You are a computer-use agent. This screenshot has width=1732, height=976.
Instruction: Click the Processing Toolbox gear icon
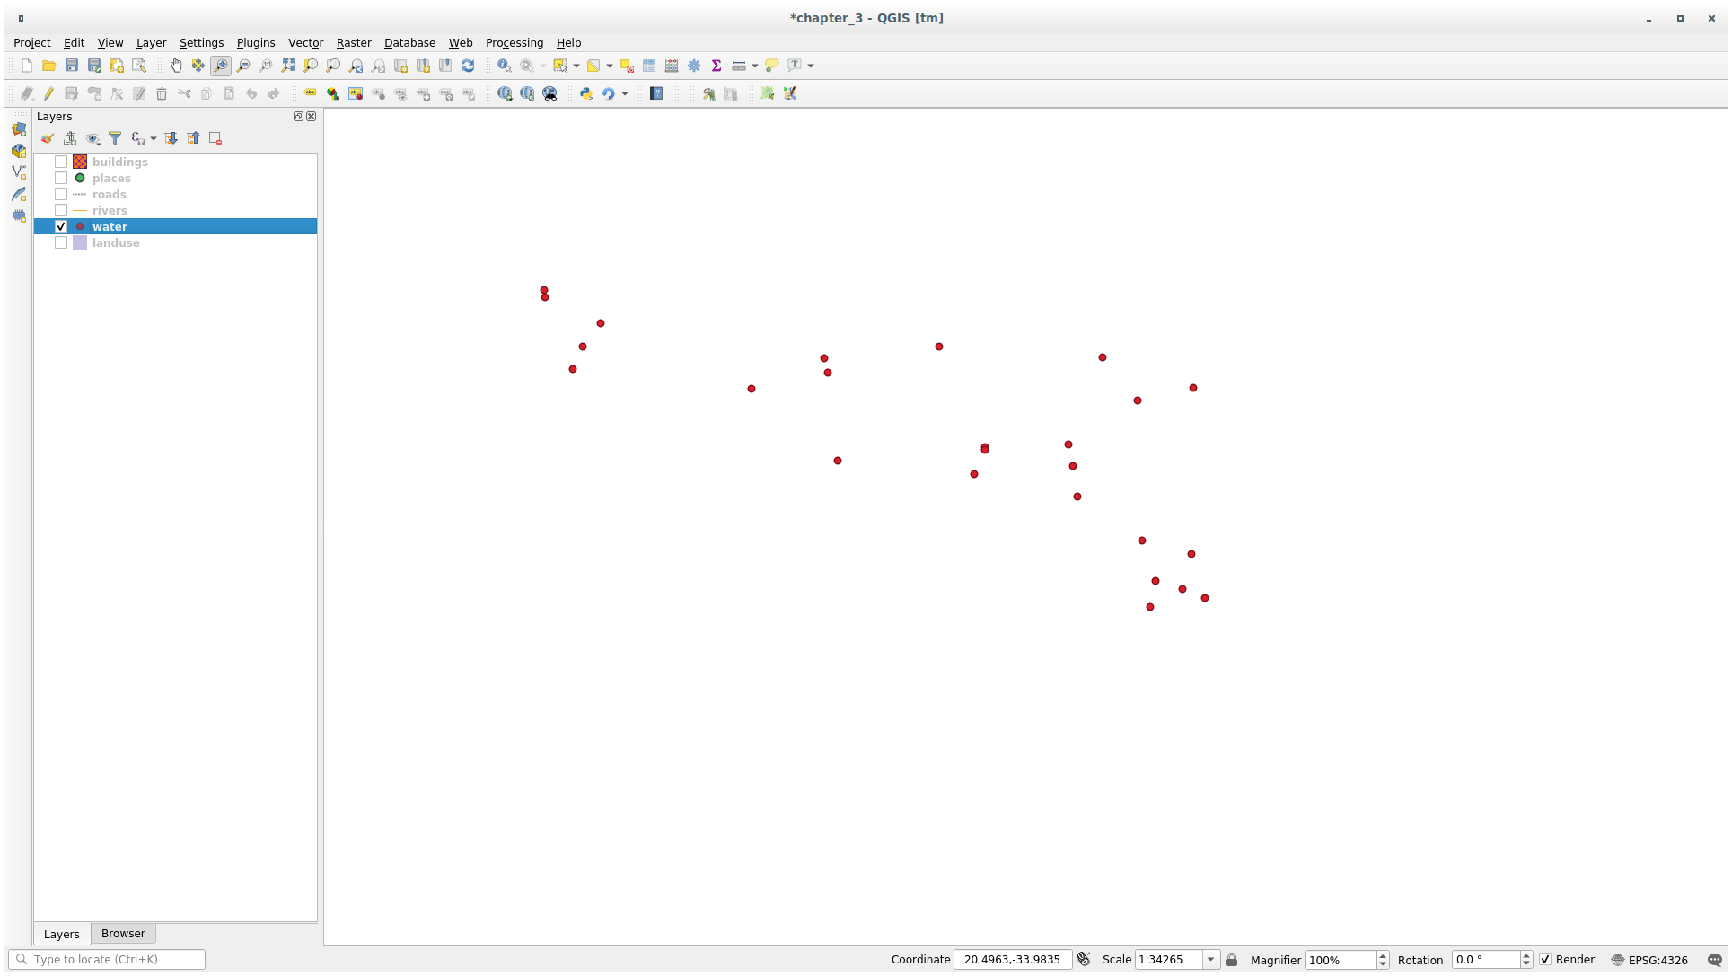(x=694, y=66)
